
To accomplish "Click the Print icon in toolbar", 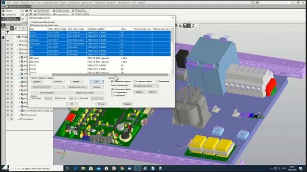I will pos(23,15).
